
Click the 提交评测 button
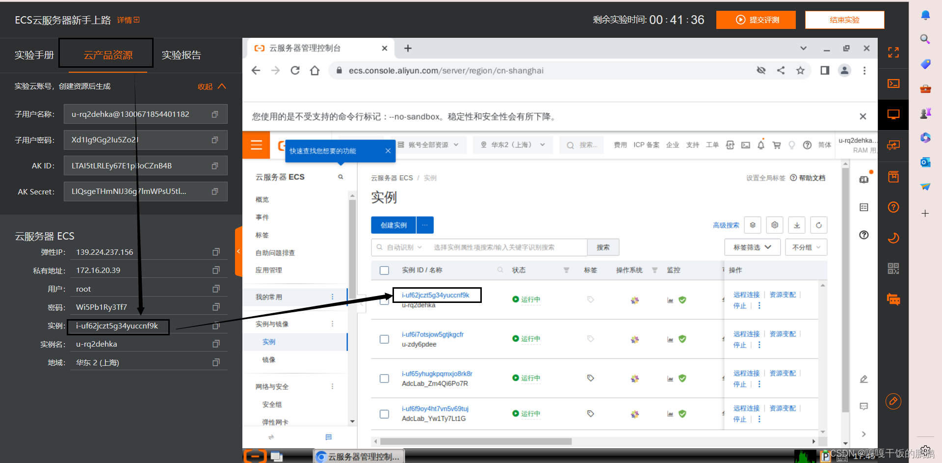[x=756, y=20]
